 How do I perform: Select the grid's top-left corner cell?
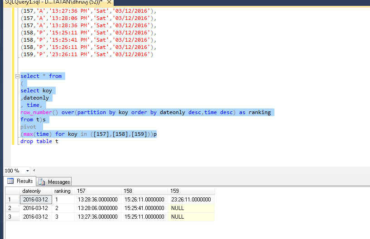[13, 191]
